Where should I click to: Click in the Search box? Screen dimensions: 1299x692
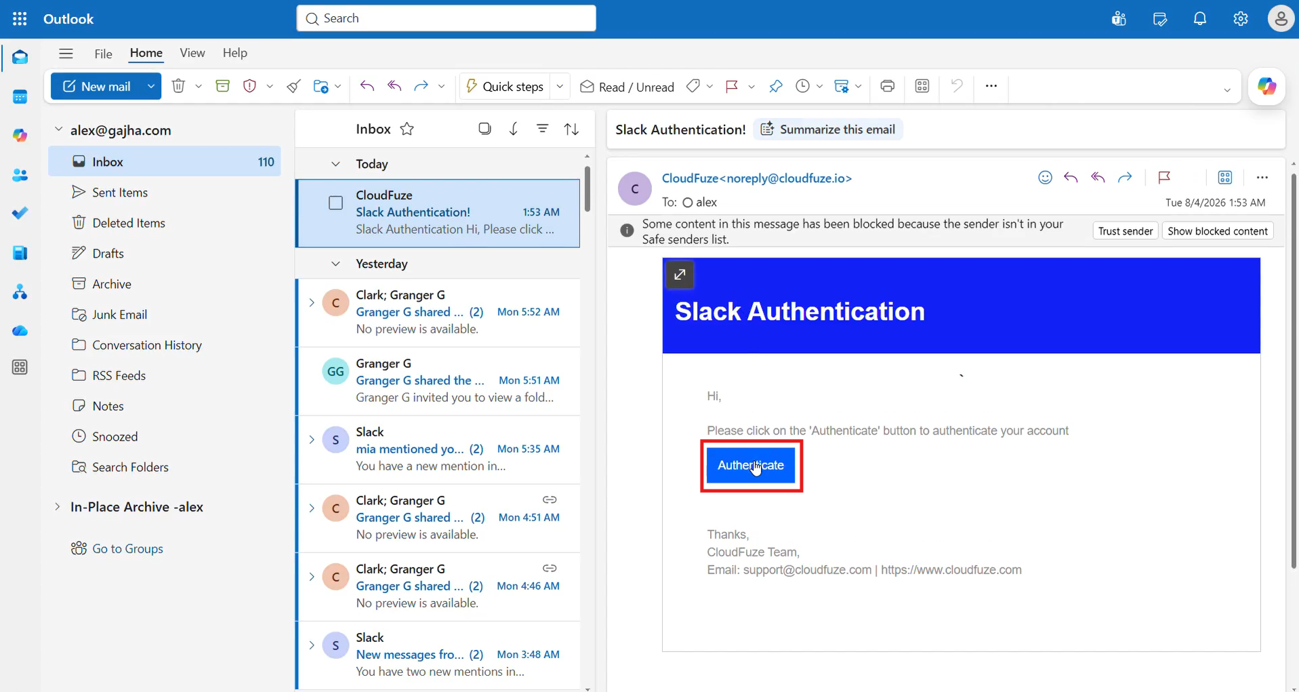pos(447,18)
